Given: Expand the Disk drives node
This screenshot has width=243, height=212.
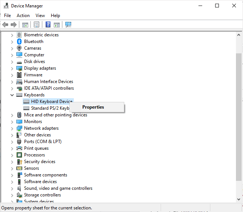Looking at the screenshot, I should pos(12,62).
